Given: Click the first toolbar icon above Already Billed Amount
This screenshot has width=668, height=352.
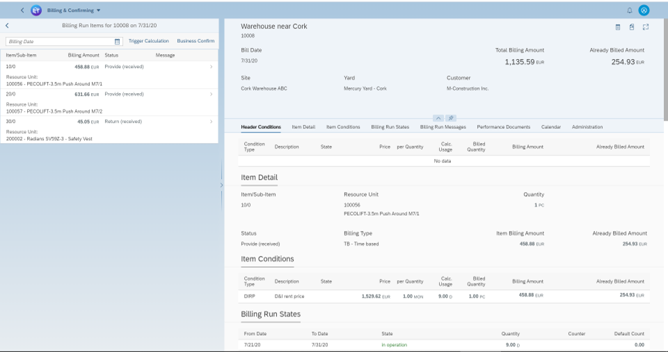Looking at the screenshot, I should 617,27.
